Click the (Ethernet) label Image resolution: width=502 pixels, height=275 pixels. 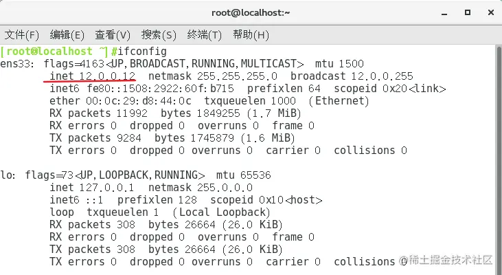click(x=339, y=101)
